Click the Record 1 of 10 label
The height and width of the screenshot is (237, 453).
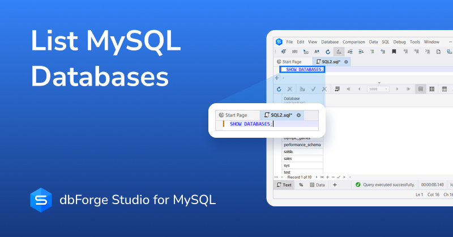click(300, 177)
